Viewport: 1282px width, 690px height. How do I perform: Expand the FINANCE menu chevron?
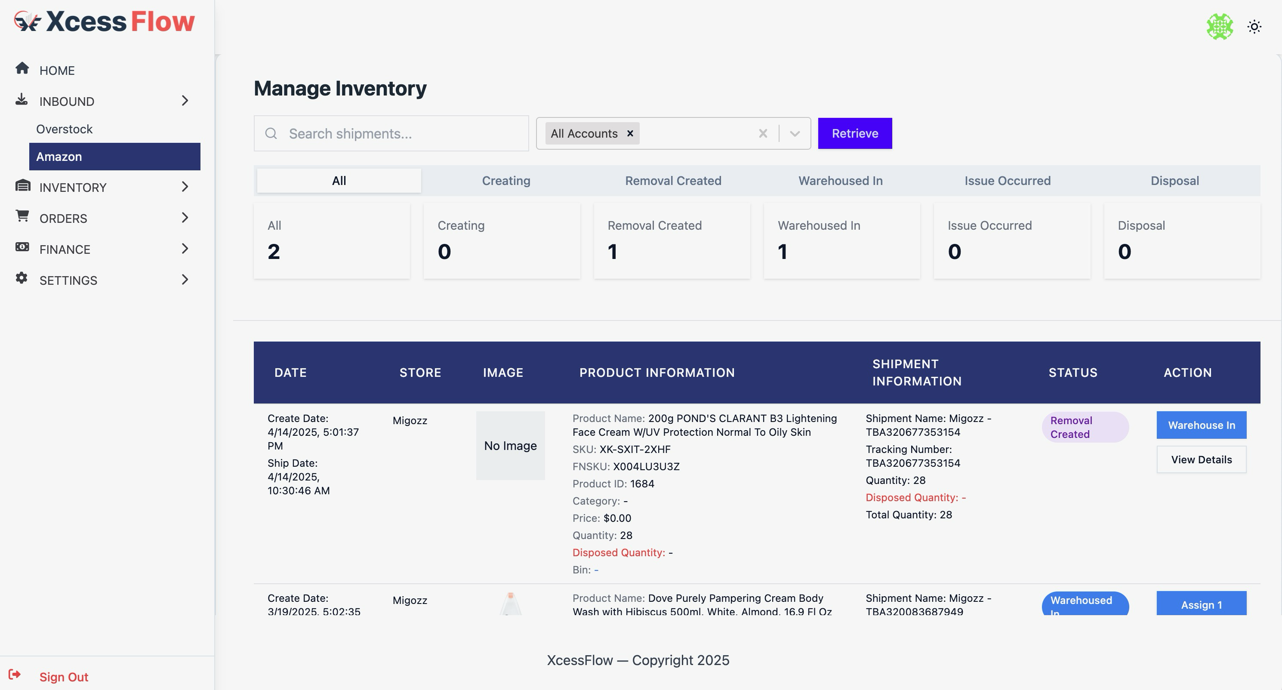(185, 248)
